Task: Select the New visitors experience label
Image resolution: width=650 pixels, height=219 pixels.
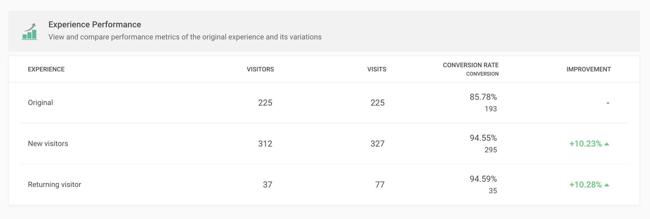Action: (x=48, y=144)
